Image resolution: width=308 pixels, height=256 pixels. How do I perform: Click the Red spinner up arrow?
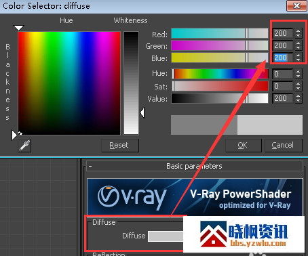299,31
